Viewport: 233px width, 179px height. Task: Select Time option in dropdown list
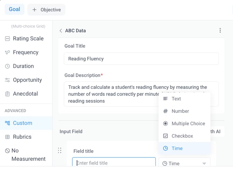pos(177,148)
